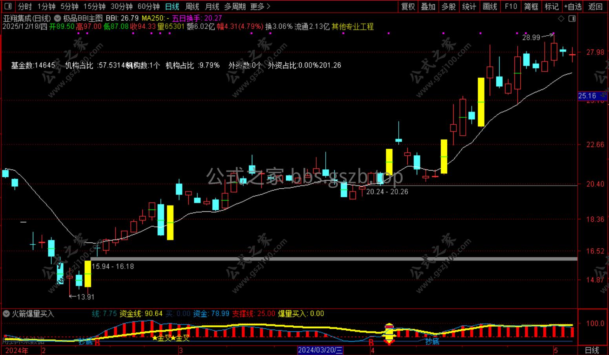Click the 其他专业工程 industry label
The width and height of the screenshot is (609, 355).
[x=353, y=27]
